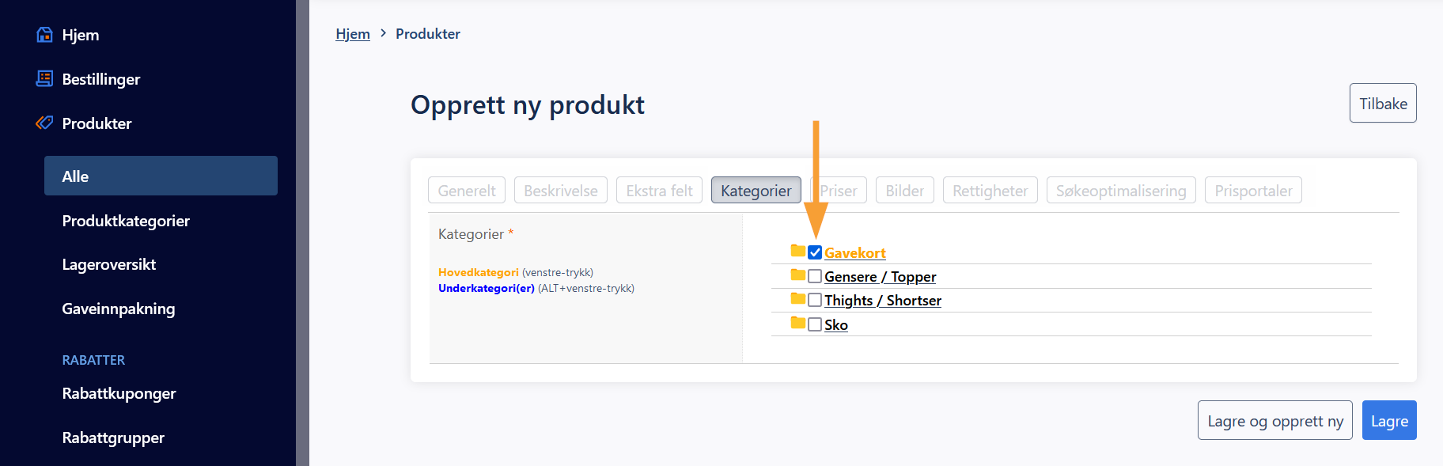Click the Tilbake button
1443x466 pixels.
[1382, 104]
